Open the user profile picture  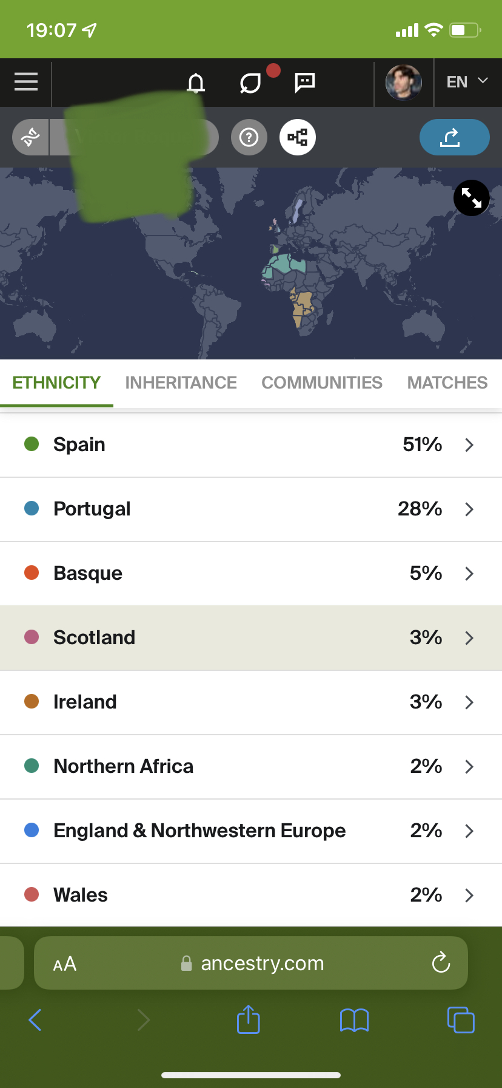pyautogui.click(x=403, y=83)
